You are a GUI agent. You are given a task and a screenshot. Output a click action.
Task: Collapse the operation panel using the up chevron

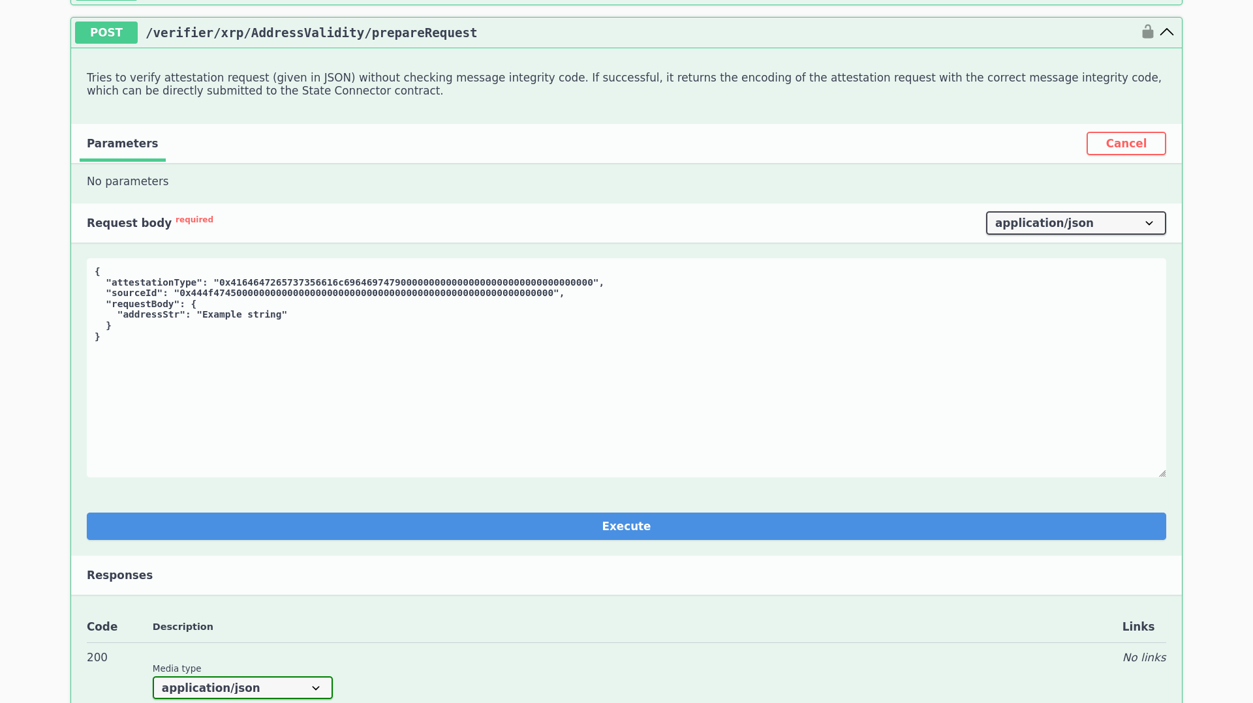click(x=1168, y=32)
